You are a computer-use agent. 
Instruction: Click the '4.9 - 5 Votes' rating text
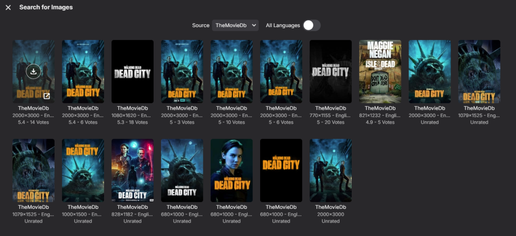click(380, 122)
